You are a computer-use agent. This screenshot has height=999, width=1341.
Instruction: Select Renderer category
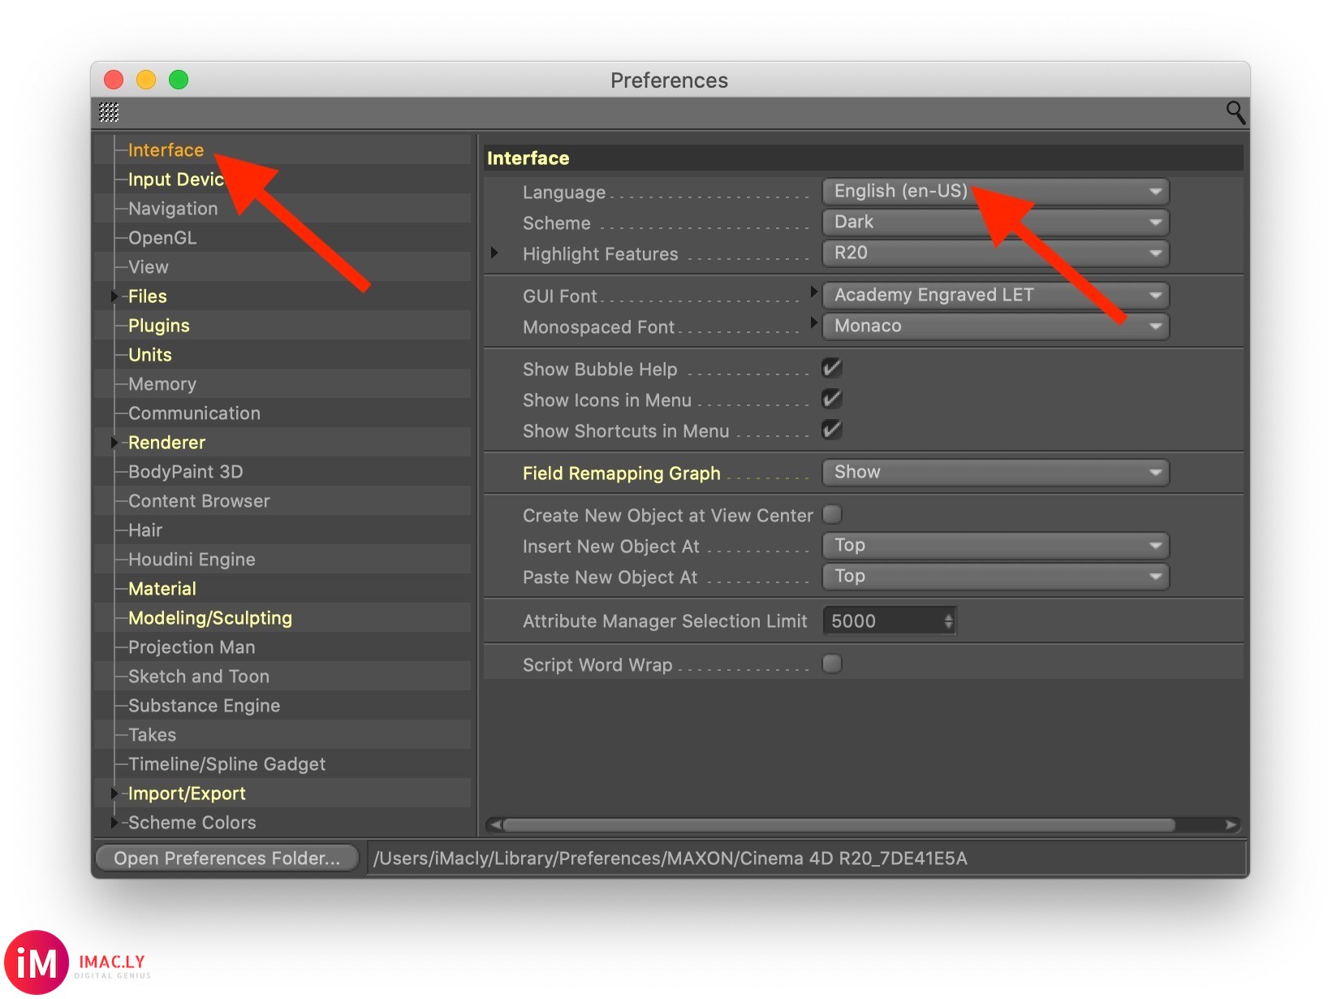click(x=166, y=443)
